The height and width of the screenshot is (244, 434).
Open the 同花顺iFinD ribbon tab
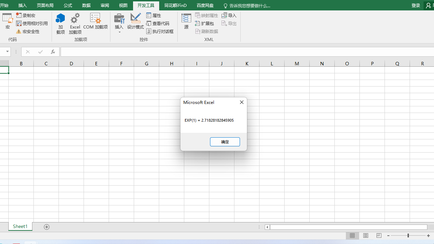tap(176, 6)
